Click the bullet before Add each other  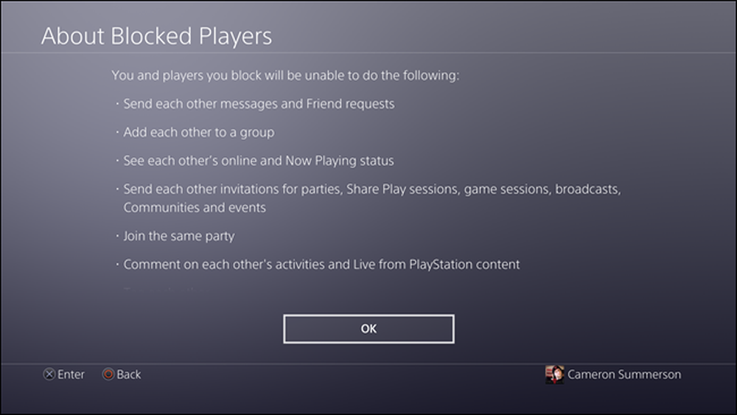click(117, 132)
